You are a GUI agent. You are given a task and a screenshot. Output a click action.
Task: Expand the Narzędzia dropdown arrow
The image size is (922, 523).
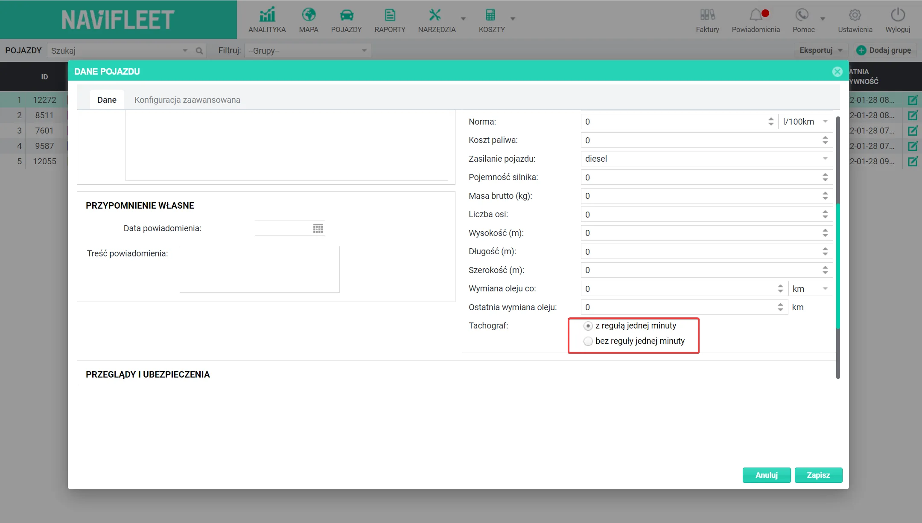(x=464, y=19)
